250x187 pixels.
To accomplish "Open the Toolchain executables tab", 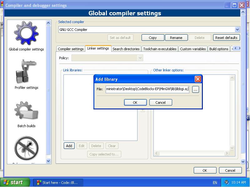I will click(x=160, y=49).
